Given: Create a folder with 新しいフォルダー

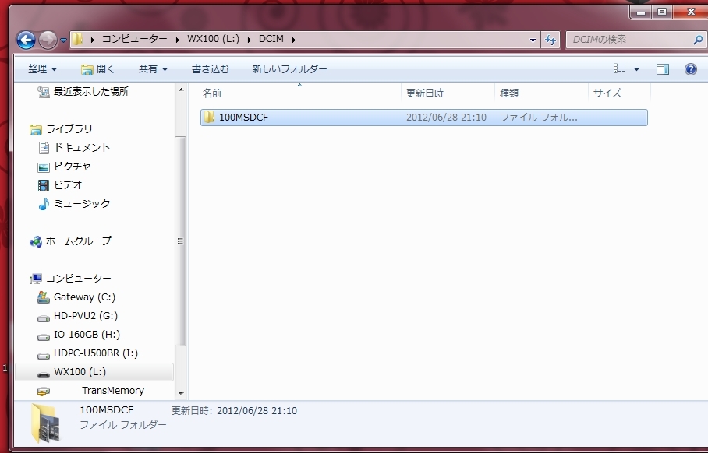Looking at the screenshot, I should pos(289,69).
